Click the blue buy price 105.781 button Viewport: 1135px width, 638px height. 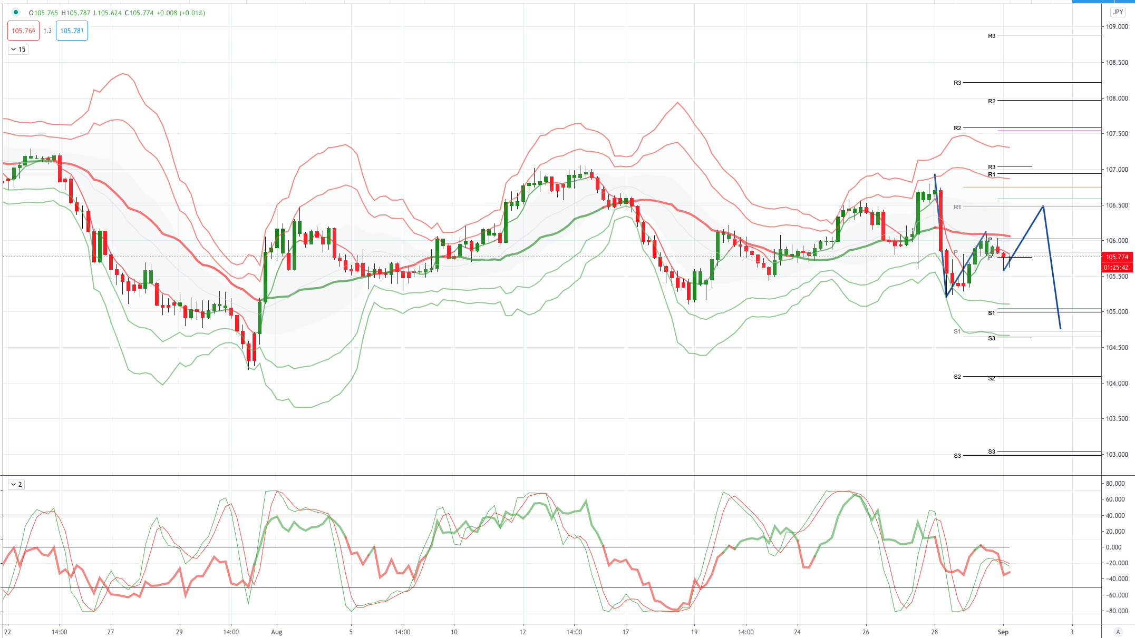tap(72, 31)
